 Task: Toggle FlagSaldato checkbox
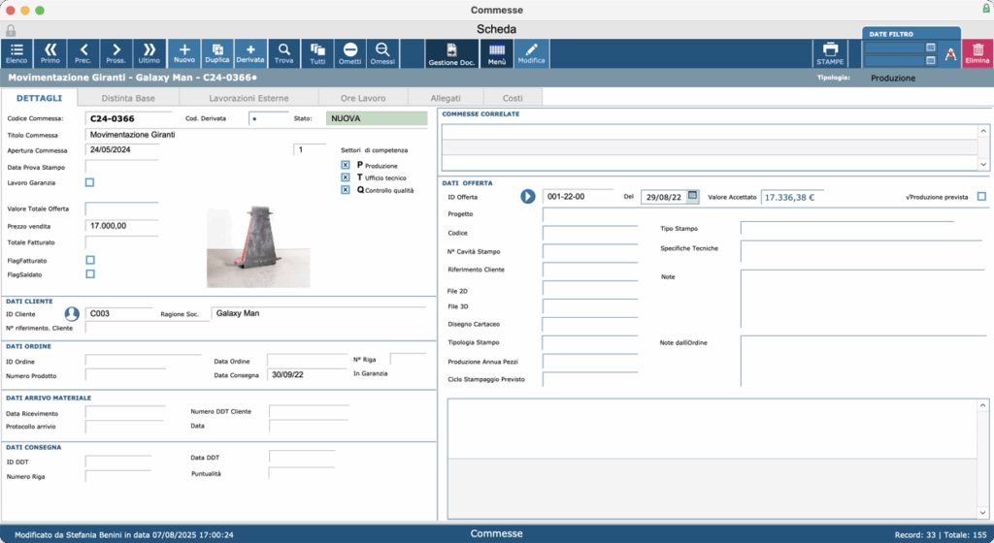90,274
